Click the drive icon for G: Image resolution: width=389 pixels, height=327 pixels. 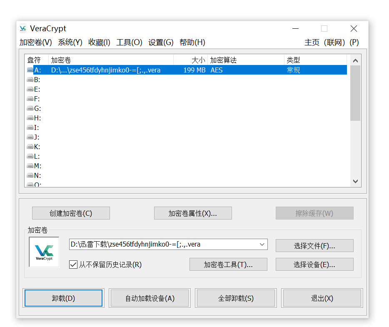pos(30,108)
